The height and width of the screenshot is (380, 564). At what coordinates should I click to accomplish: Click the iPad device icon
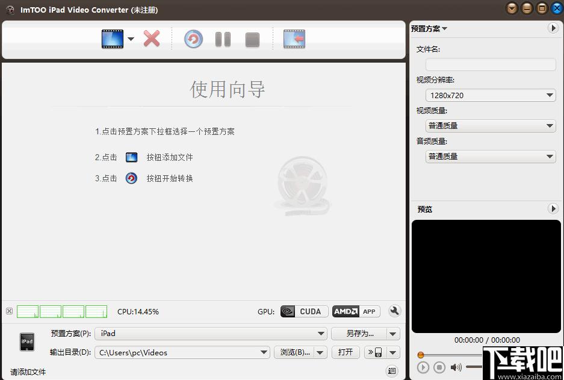[x=27, y=342]
